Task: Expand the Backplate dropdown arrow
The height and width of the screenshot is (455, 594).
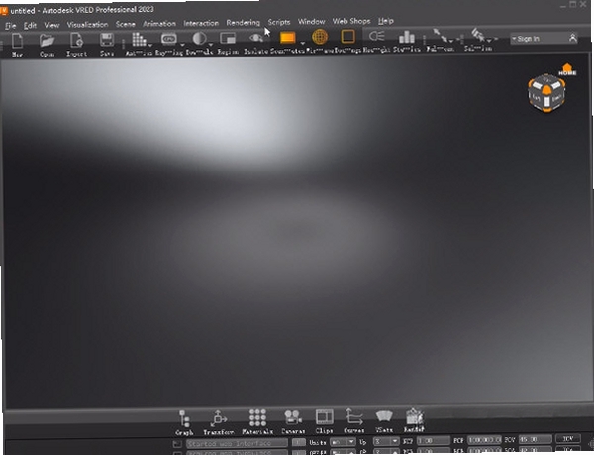Action: (x=302, y=43)
